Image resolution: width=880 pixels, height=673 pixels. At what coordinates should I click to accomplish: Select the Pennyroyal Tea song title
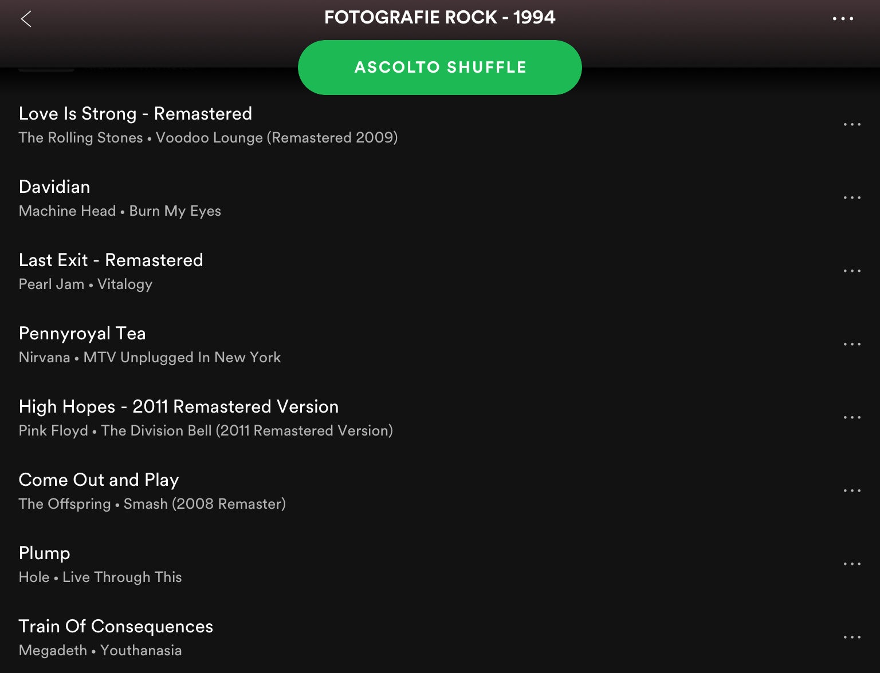[82, 334]
